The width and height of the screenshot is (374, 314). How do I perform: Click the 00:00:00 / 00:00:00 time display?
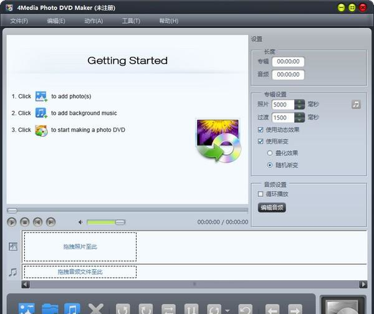223,222
